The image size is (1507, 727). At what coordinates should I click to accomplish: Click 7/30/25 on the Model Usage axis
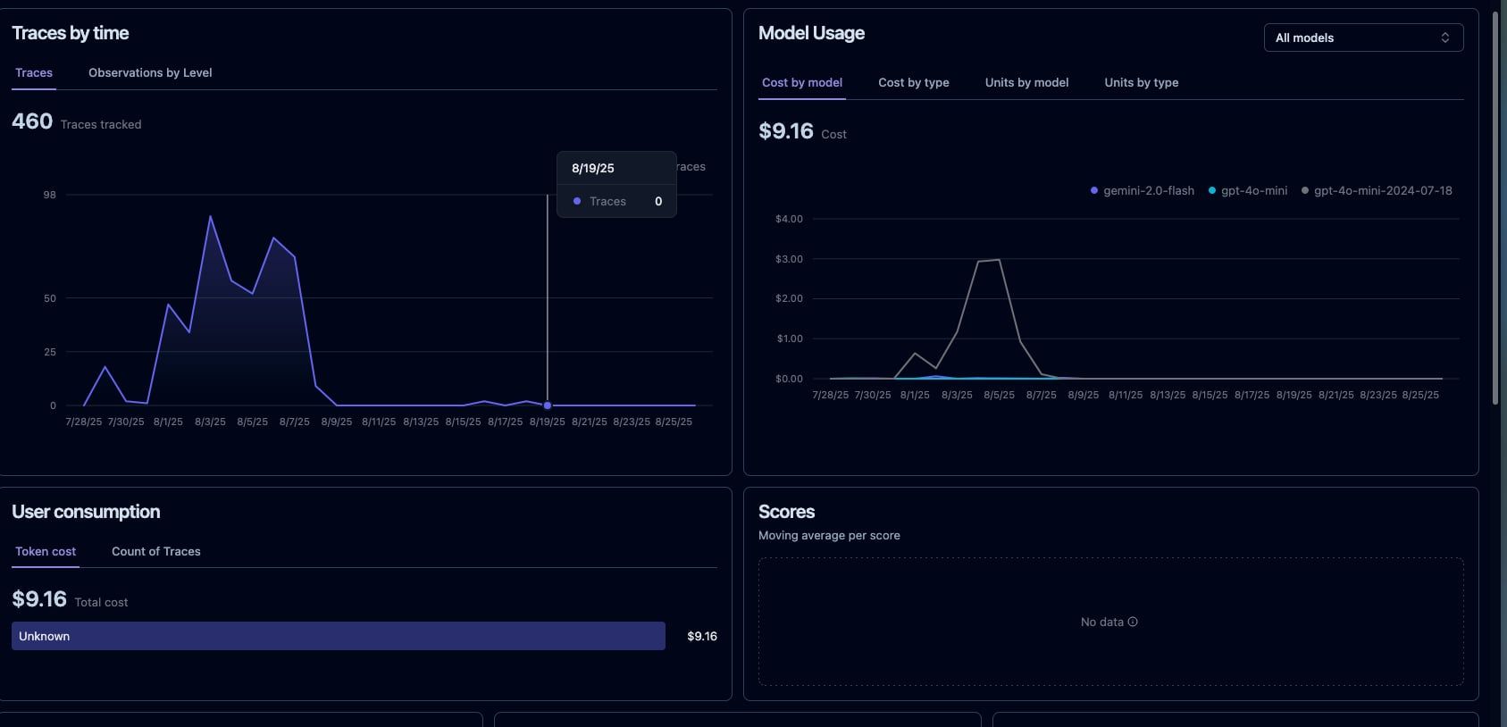click(x=873, y=395)
